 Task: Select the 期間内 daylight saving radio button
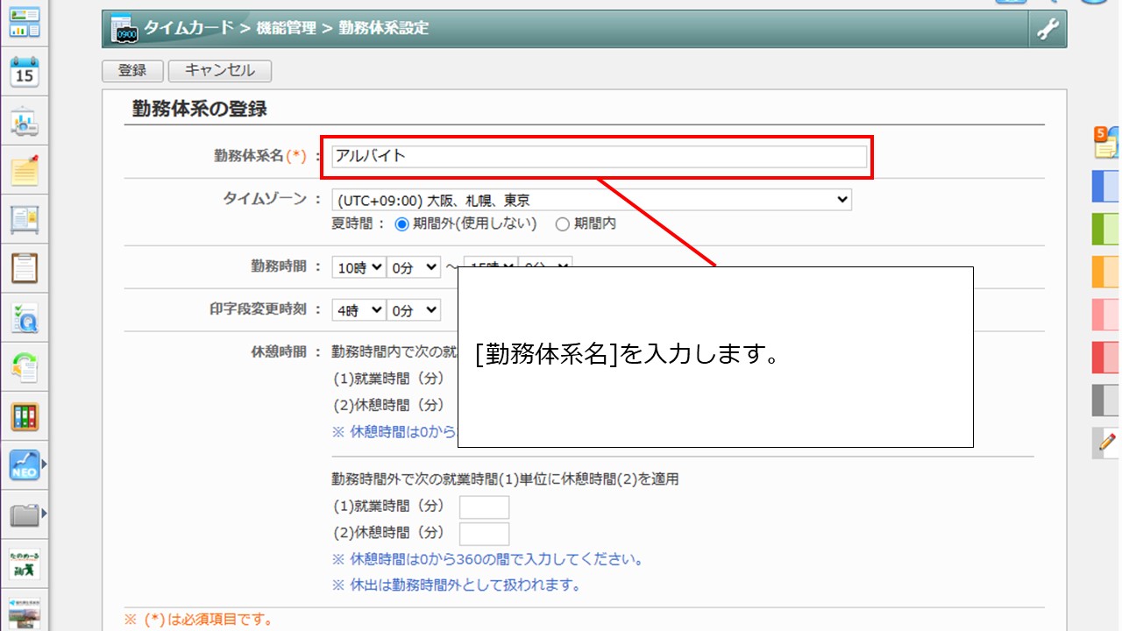pyautogui.click(x=563, y=223)
